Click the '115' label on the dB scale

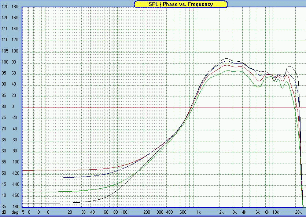[5, 29]
